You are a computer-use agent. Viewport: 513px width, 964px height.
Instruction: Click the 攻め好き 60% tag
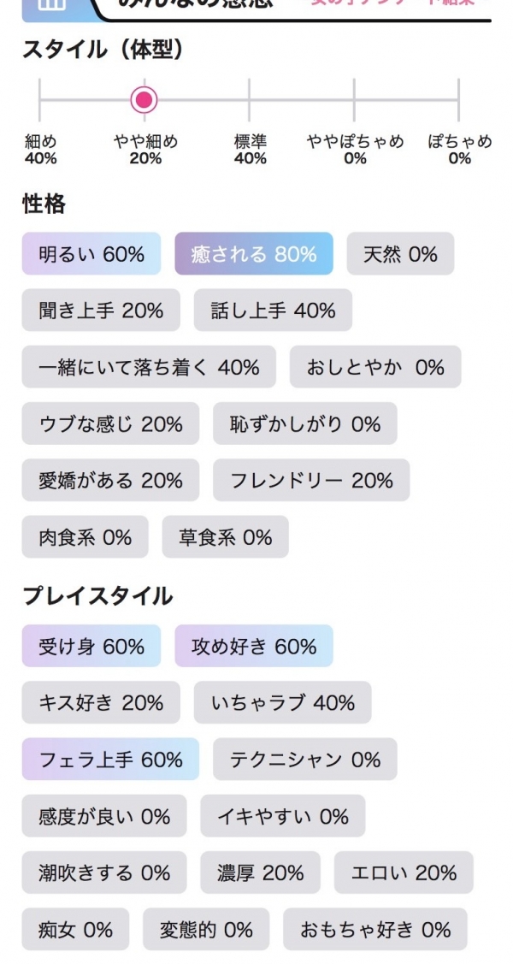click(253, 646)
